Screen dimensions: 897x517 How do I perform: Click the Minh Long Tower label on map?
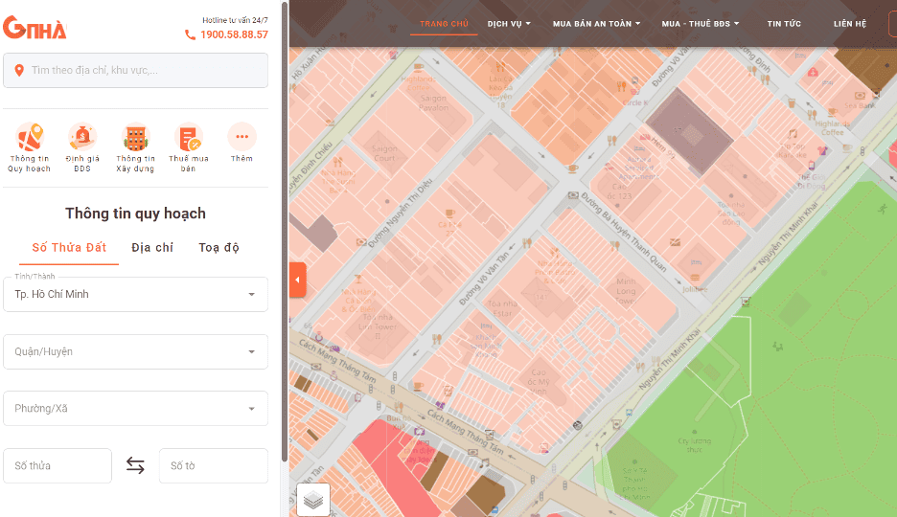(626, 291)
